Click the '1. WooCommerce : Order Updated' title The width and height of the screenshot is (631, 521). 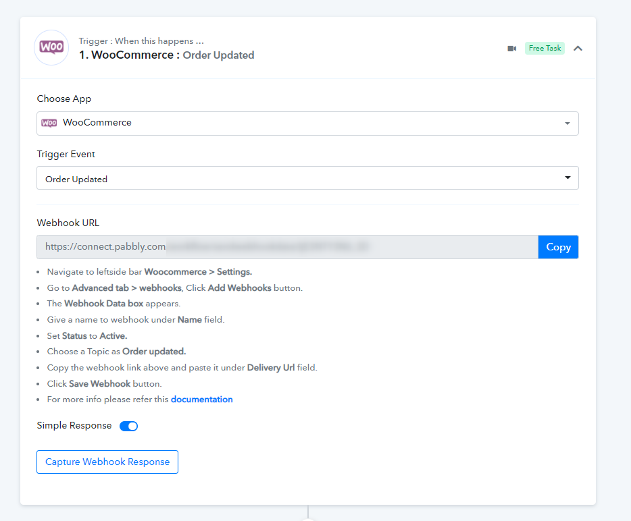click(x=167, y=55)
